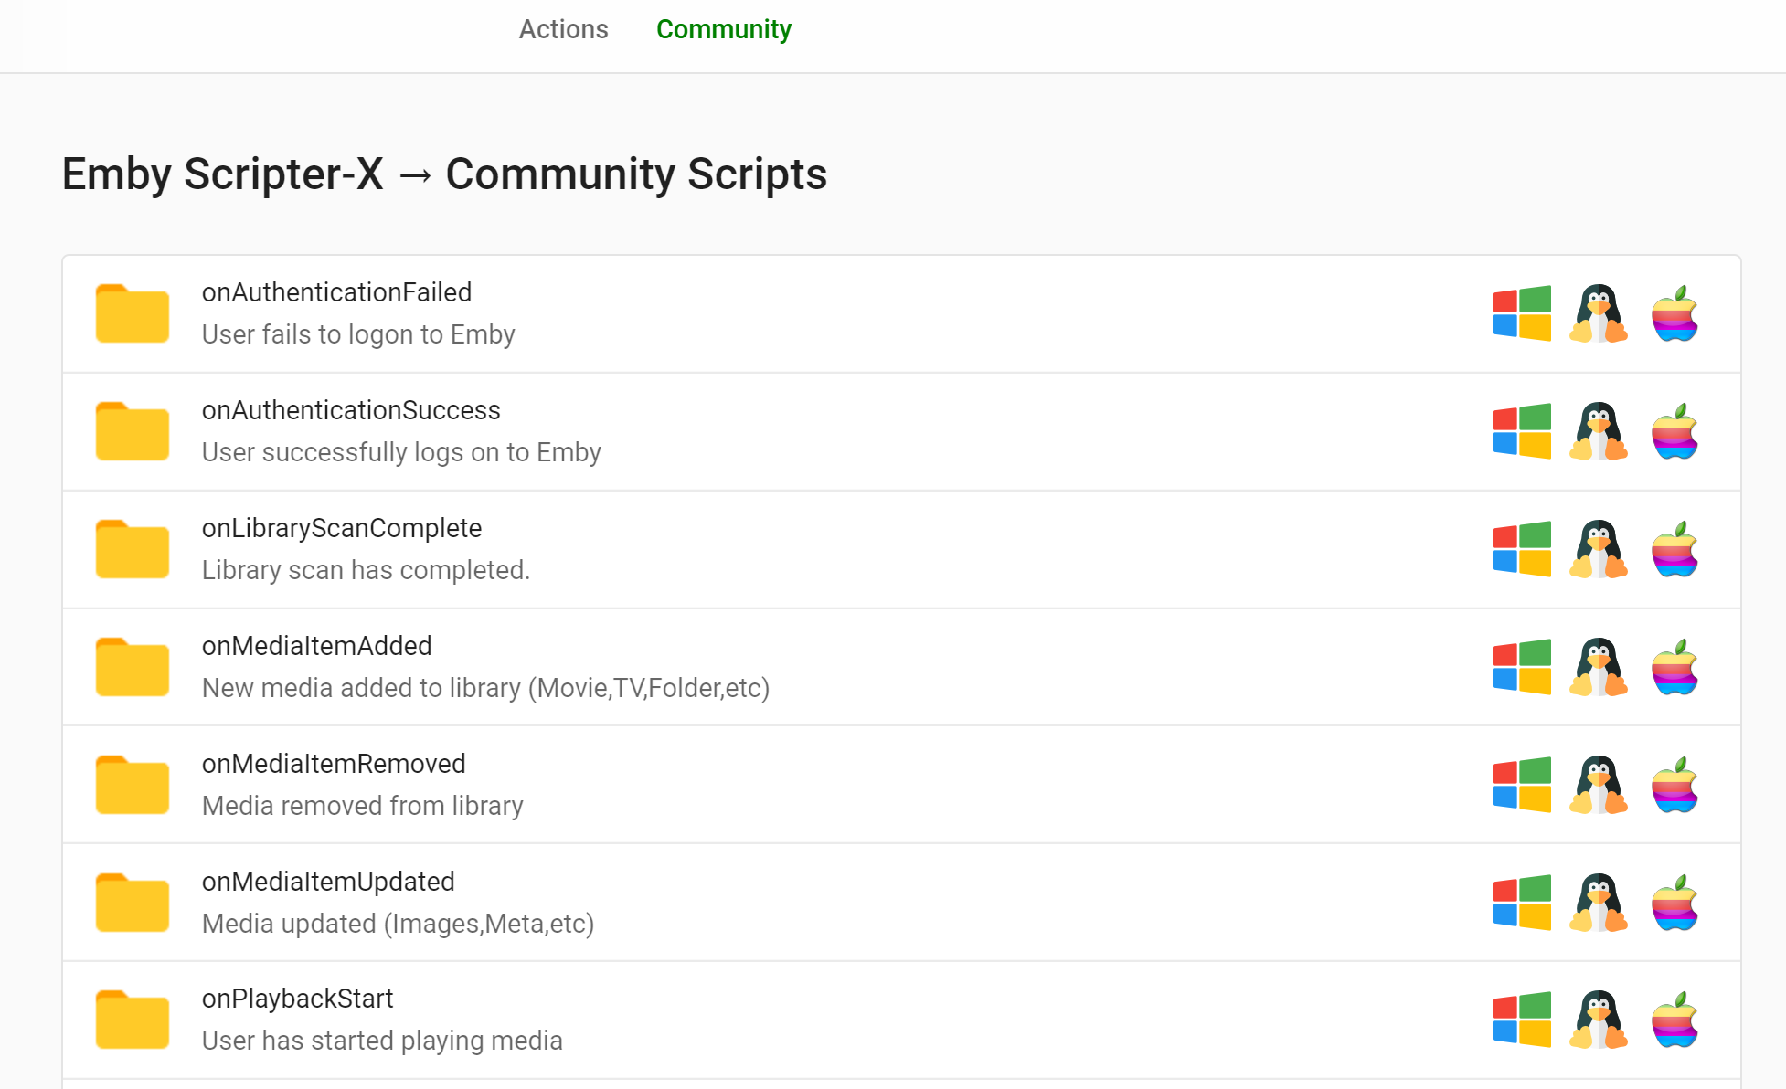Click Linux penguin icon for onAuthenticationSuccess
This screenshot has width=1786, height=1089.
[1598, 431]
